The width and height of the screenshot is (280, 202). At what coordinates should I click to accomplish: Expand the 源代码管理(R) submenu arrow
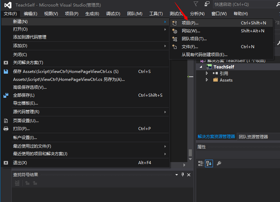(165, 112)
